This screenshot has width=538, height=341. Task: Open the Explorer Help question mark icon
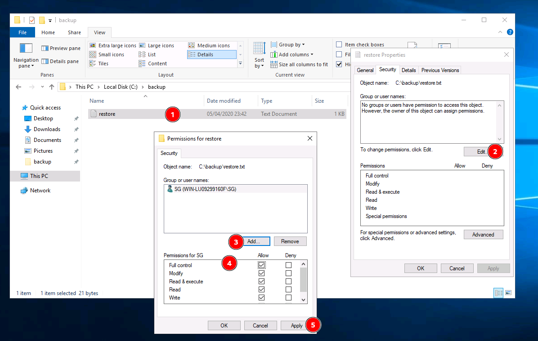point(510,32)
